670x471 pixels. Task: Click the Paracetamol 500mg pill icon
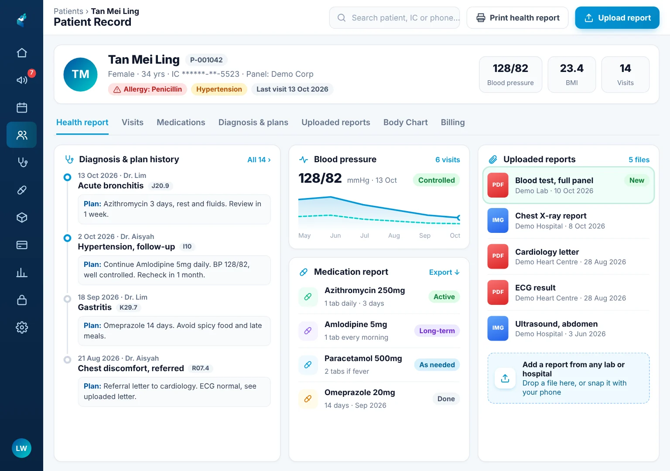[308, 365]
